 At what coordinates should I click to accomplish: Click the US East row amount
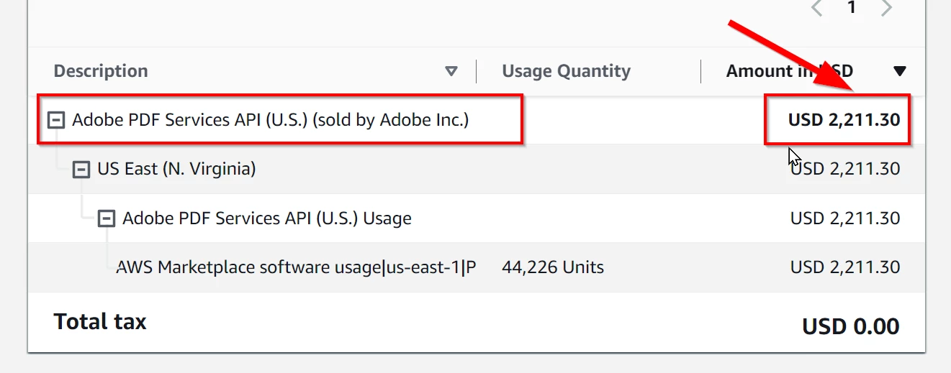tap(845, 169)
